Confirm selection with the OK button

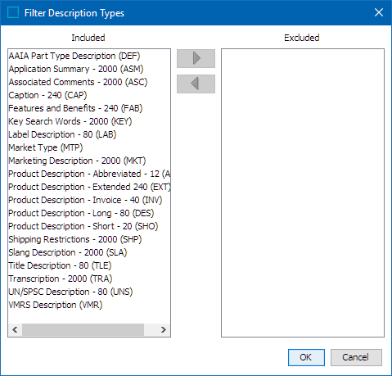tap(306, 357)
